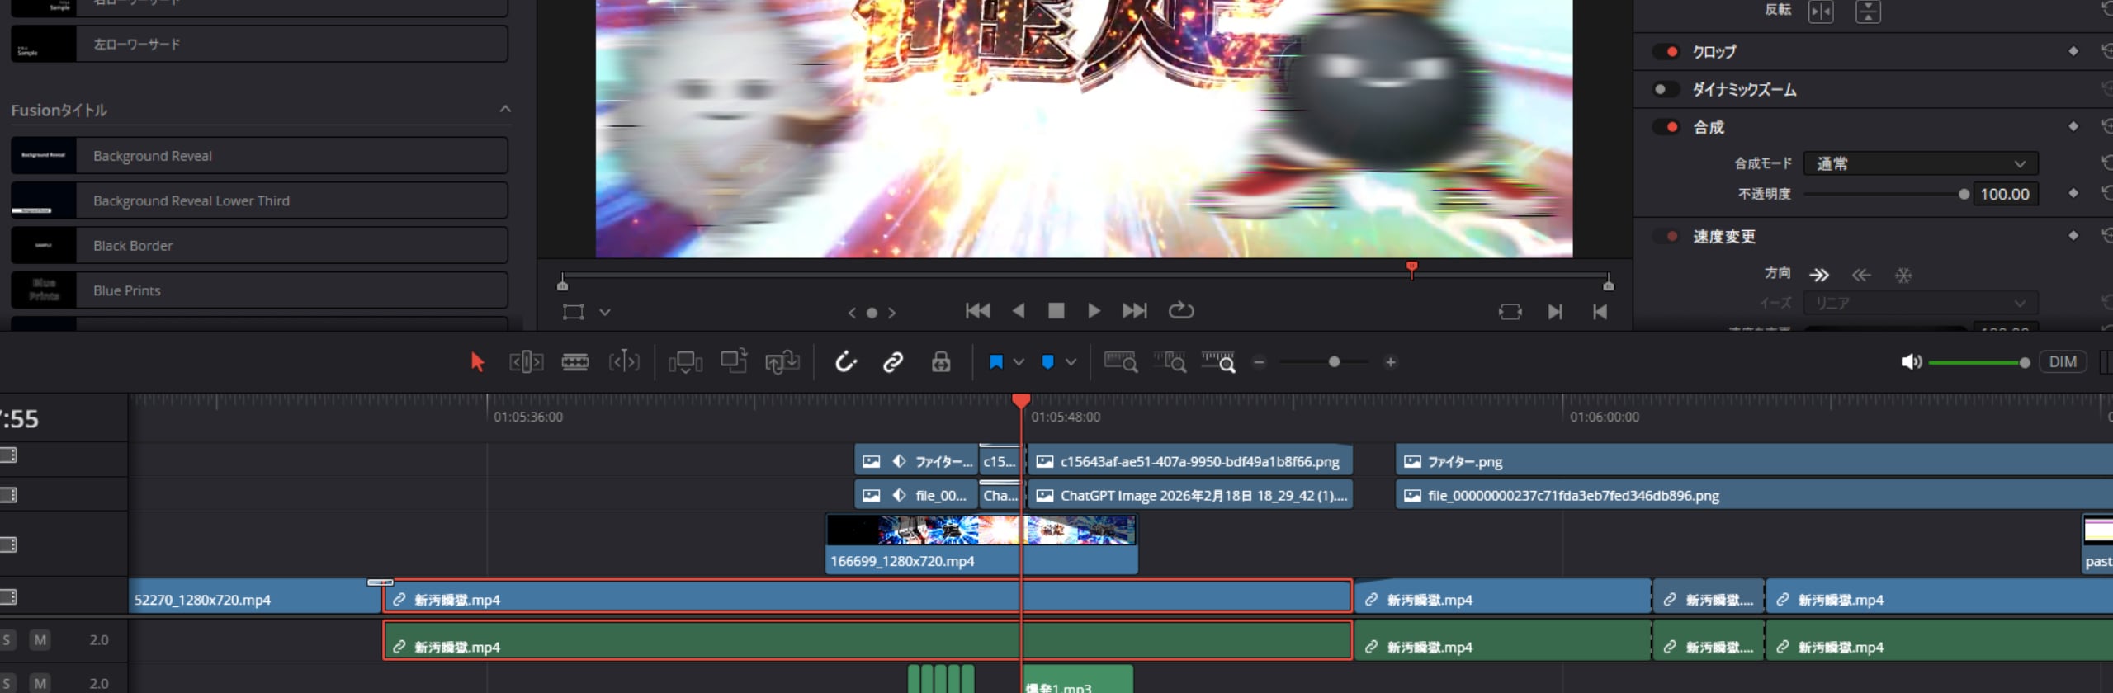Viewport: 2113px width, 693px height.
Task: Adjust the timeline zoom slider handle
Action: point(1334,362)
